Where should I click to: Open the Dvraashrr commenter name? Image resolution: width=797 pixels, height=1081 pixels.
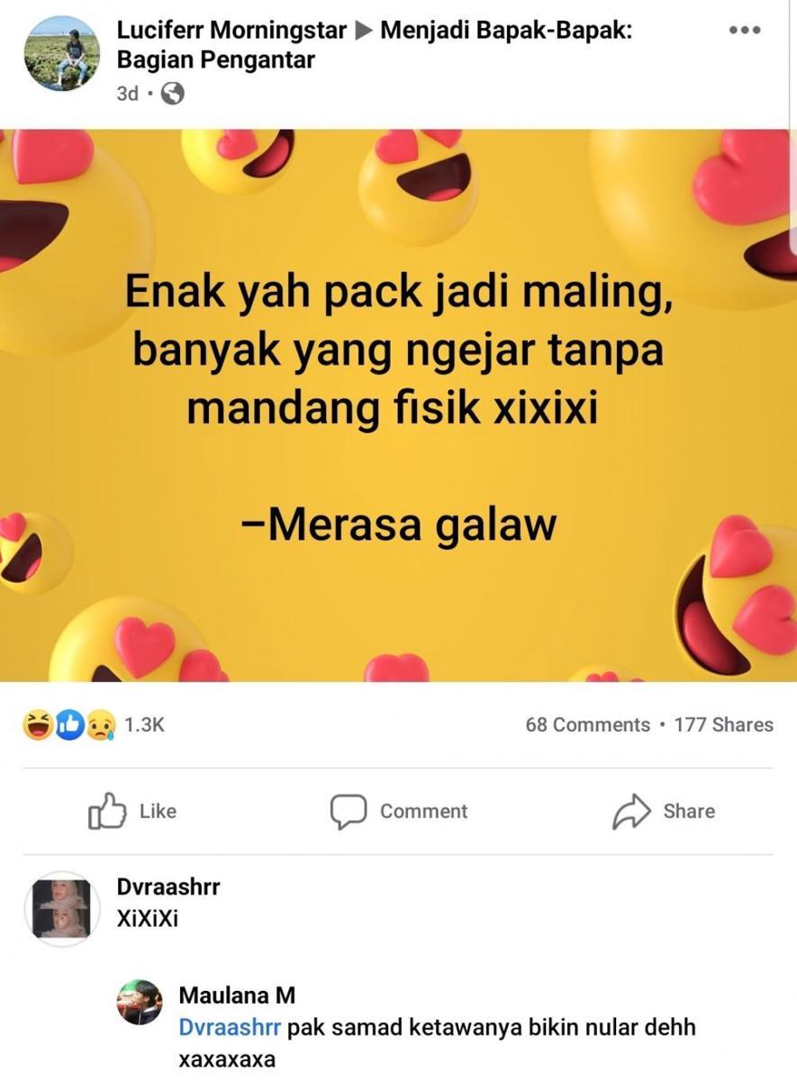168,886
